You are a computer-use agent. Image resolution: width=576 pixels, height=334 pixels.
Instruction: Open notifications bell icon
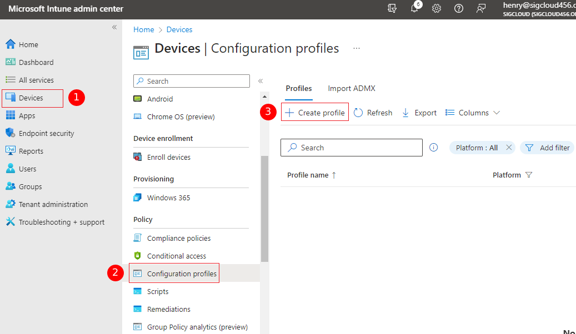[414, 9]
